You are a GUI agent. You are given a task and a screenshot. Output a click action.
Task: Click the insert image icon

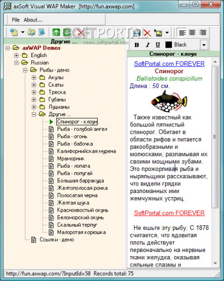[x=158, y=33]
